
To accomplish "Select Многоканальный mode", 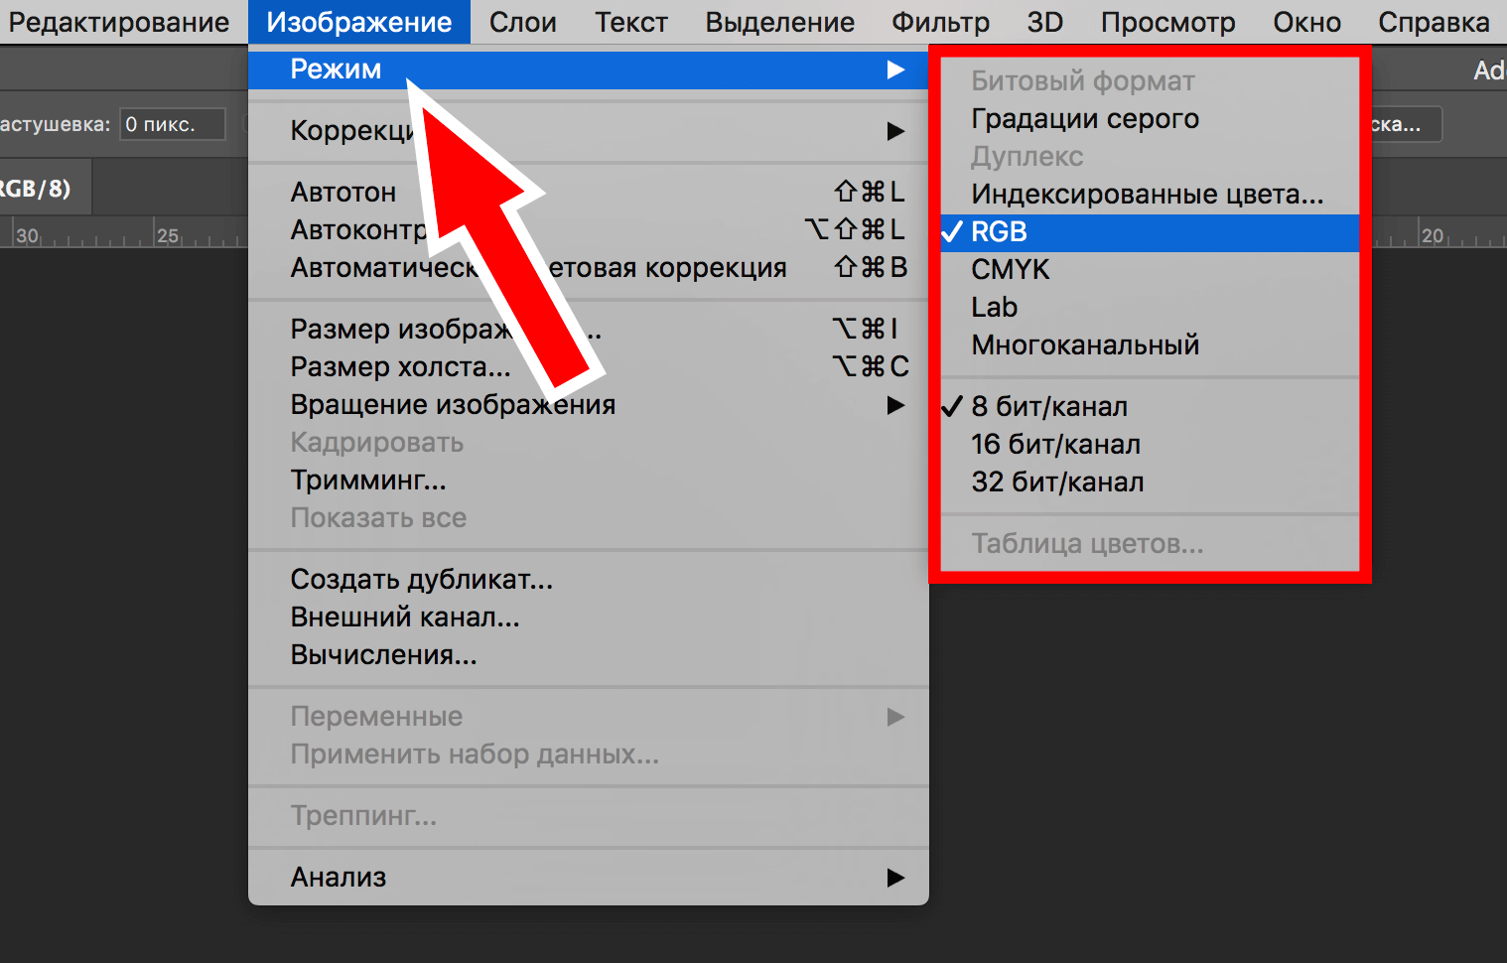I will 1085,345.
